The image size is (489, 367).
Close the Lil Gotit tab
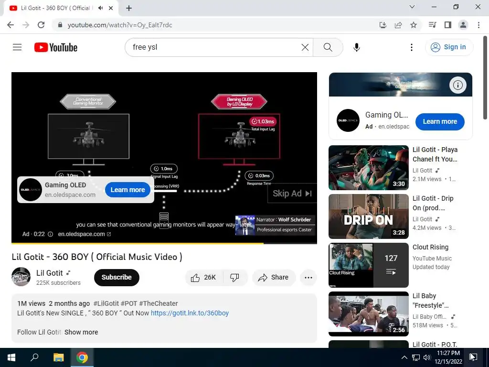tap(111, 8)
